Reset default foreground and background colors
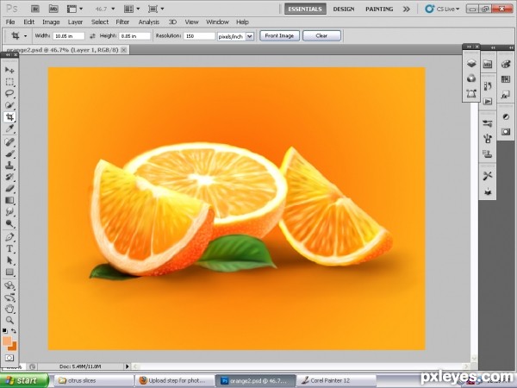The height and width of the screenshot is (388, 517). click(4, 330)
